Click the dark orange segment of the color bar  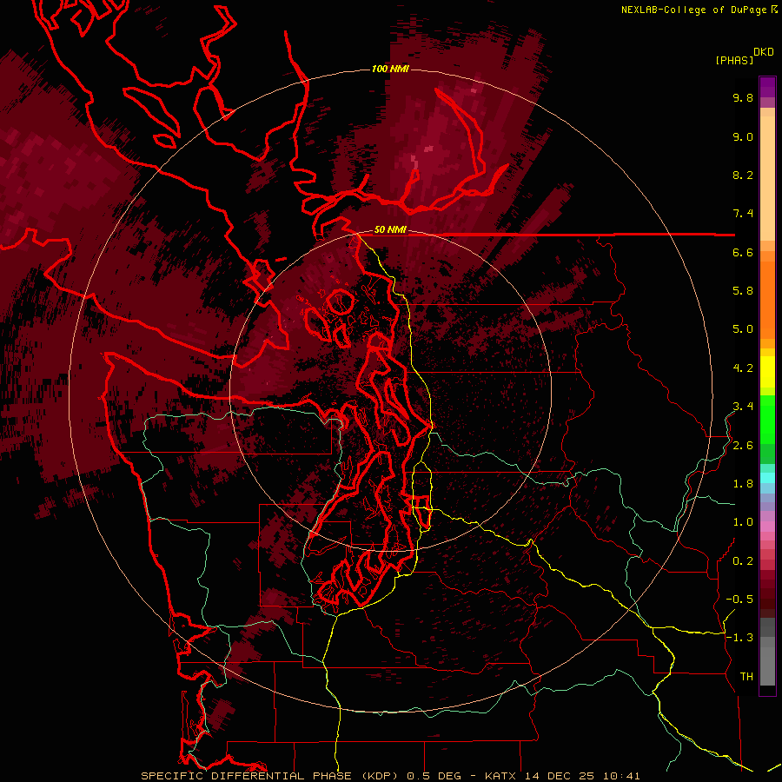pyautogui.click(x=767, y=299)
